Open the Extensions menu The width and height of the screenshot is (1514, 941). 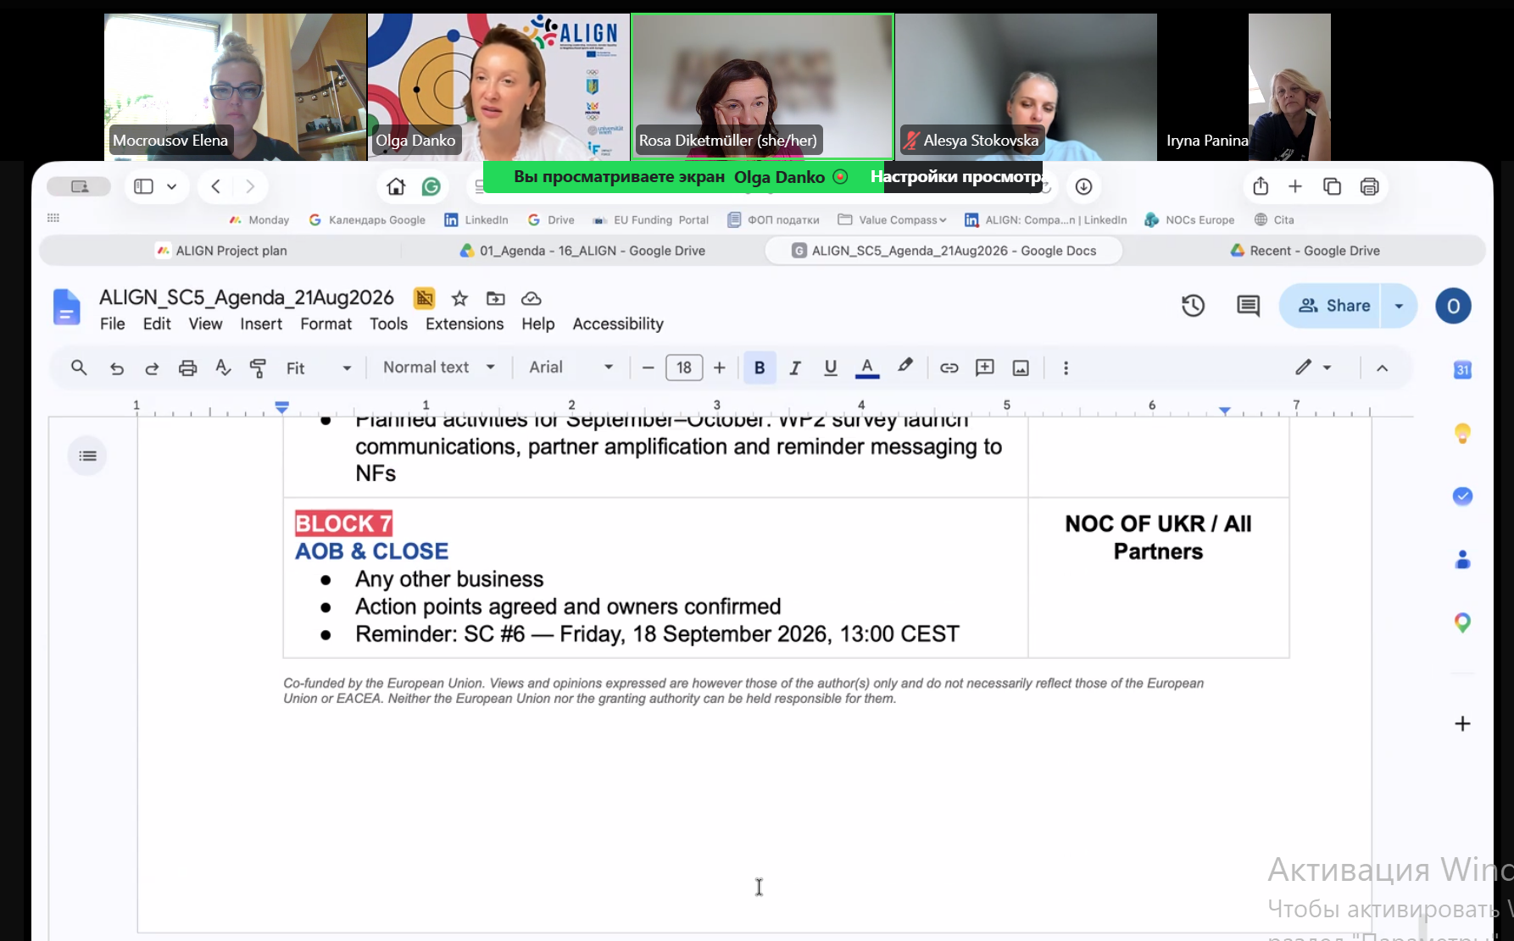tap(465, 324)
